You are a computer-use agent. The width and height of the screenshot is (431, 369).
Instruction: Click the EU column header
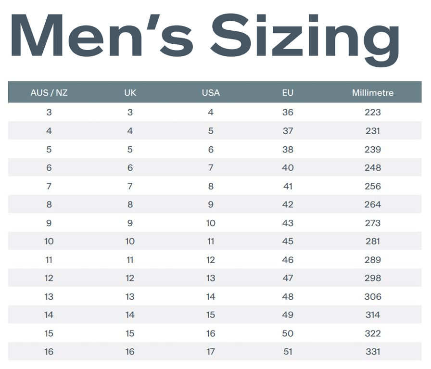pos(288,93)
